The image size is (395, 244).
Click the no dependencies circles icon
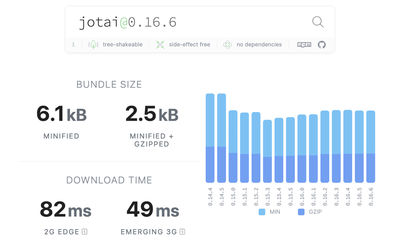tap(227, 45)
